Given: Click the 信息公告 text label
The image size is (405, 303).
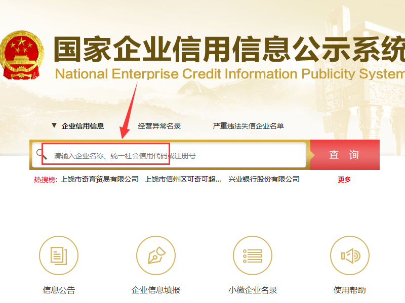Looking at the screenshot, I should tap(59, 290).
